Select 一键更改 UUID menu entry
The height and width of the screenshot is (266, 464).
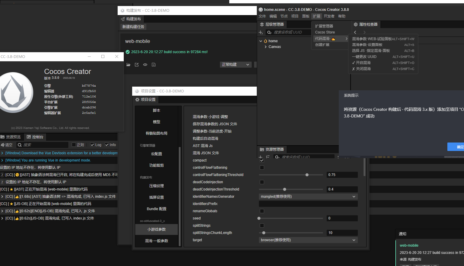pyautogui.click(x=383, y=57)
